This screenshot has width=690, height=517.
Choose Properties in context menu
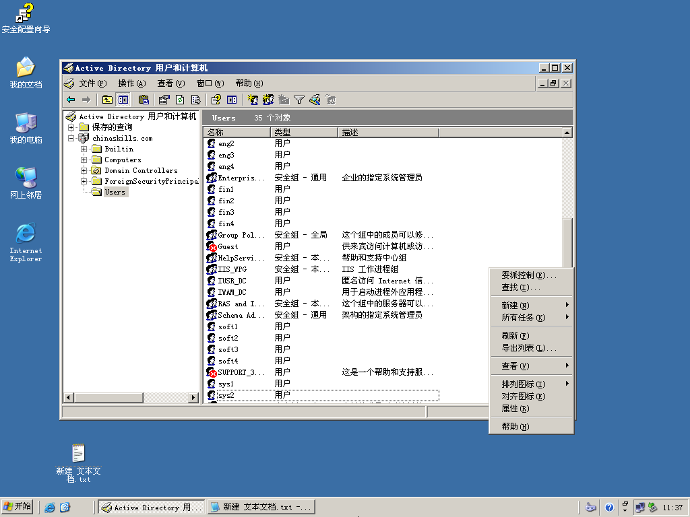pos(531,409)
